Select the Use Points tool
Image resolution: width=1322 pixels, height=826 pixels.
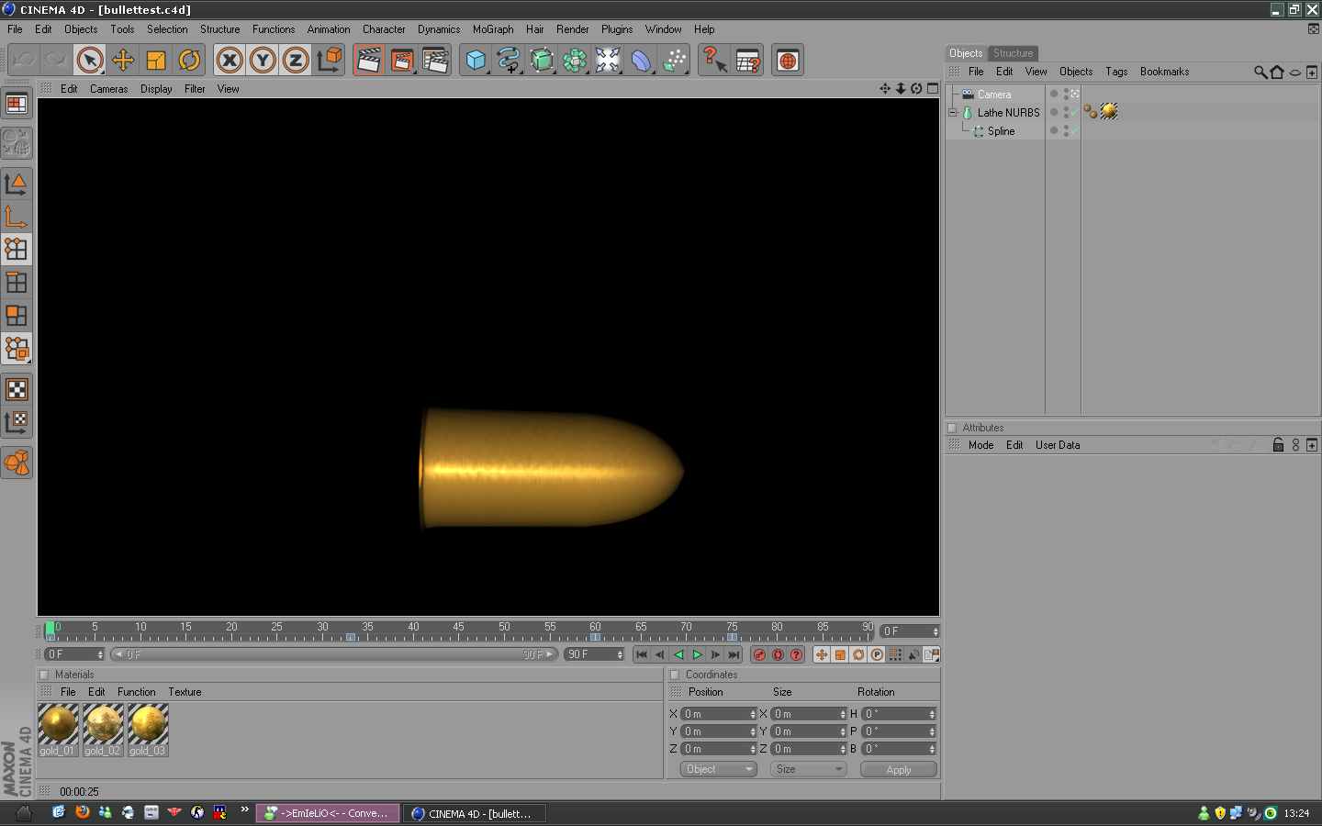17,250
